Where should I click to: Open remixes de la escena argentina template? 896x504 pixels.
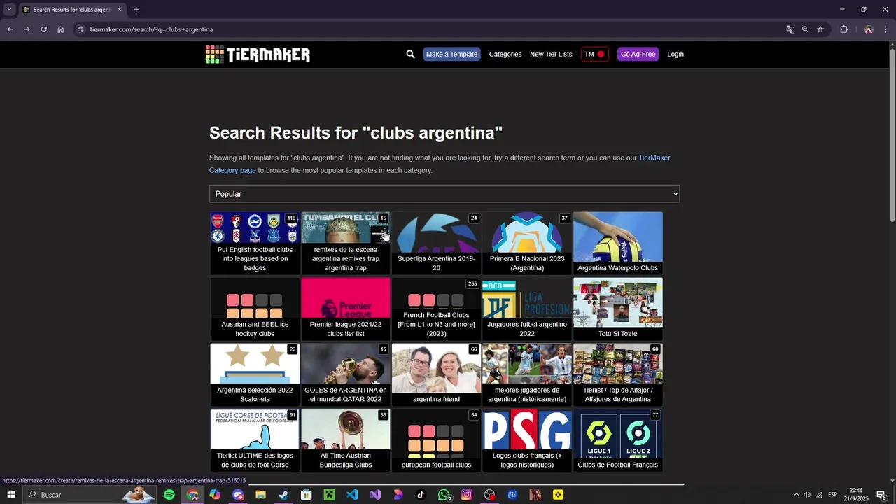(x=346, y=243)
